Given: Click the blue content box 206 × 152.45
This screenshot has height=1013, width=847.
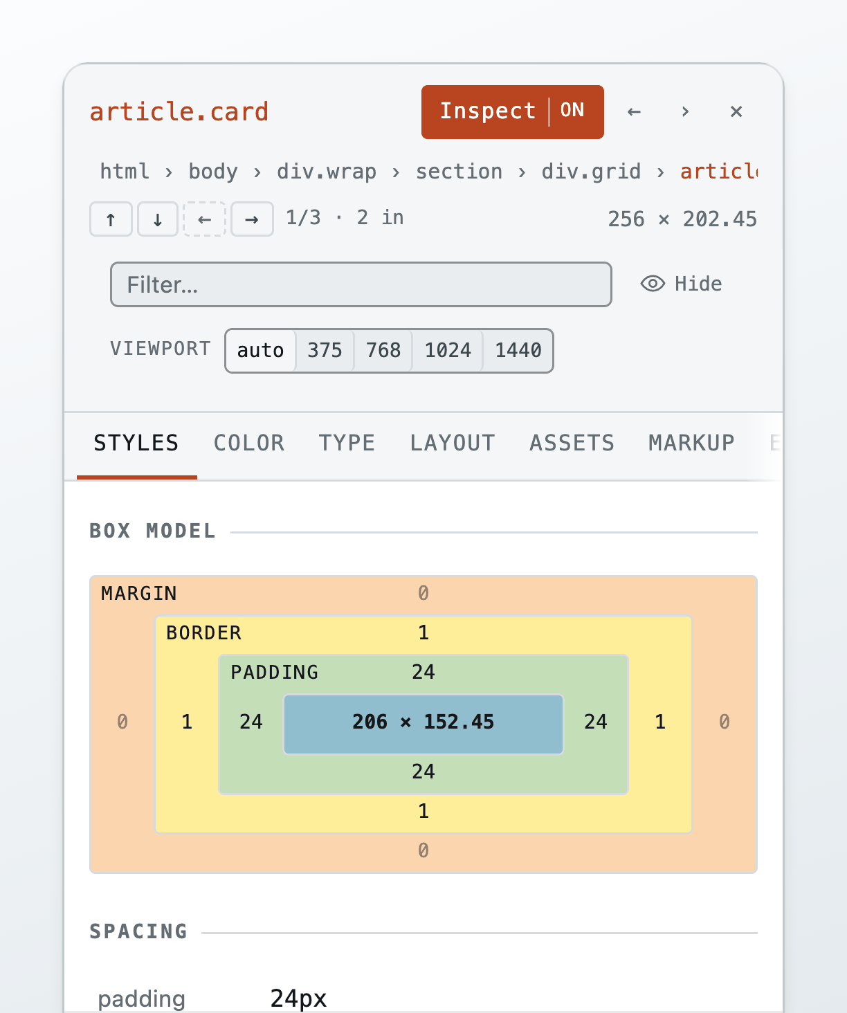Looking at the screenshot, I should (423, 724).
